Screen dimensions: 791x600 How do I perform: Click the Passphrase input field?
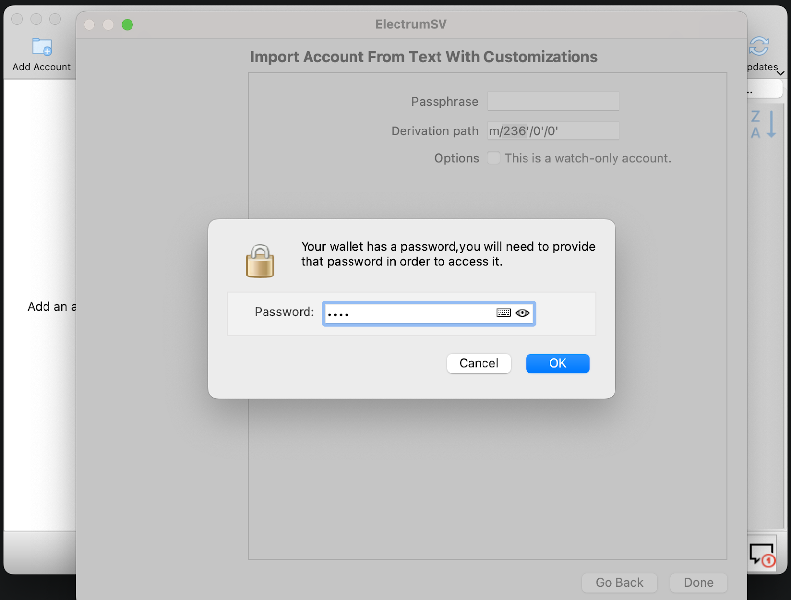click(553, 101)
